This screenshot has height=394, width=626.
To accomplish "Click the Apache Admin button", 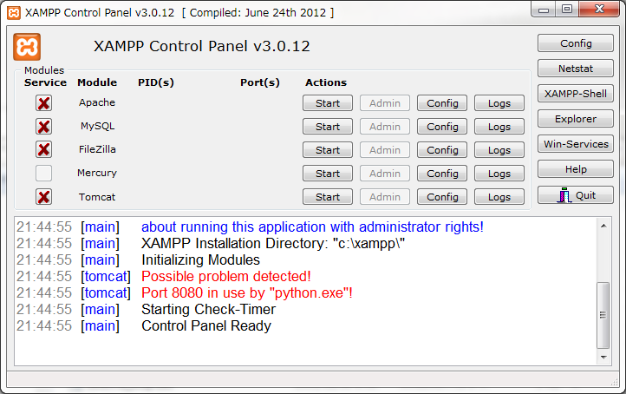I will [x=385, y=103].
